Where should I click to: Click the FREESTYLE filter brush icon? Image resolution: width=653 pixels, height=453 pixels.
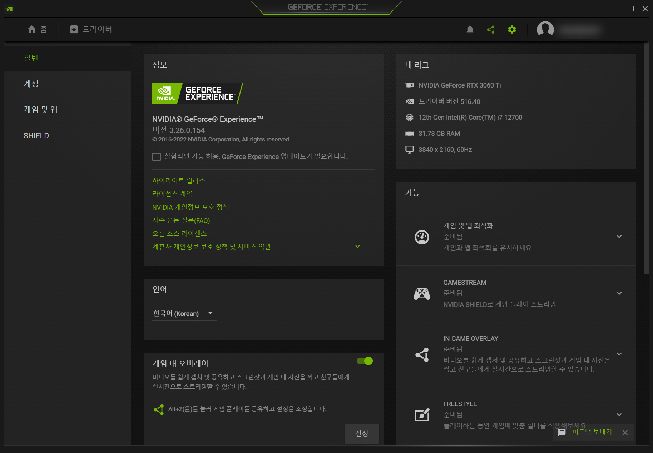pos(422,415)
